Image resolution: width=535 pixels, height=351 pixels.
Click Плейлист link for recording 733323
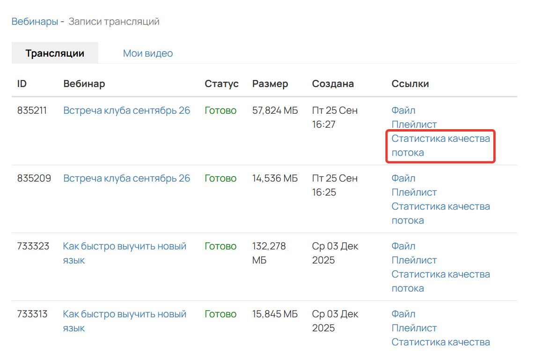(414, 260)
